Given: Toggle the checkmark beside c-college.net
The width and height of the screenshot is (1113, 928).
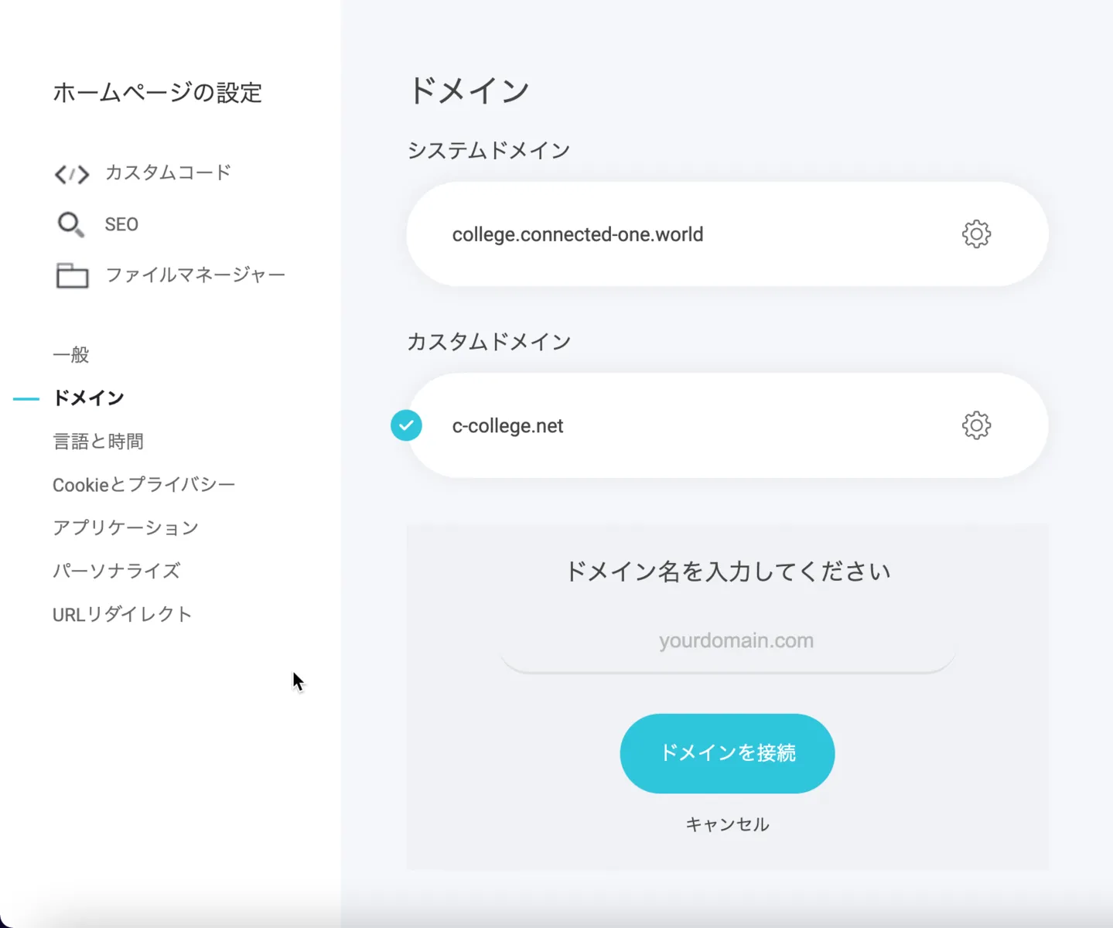Looking at the screenshot, I should click(x=406, y=425).
